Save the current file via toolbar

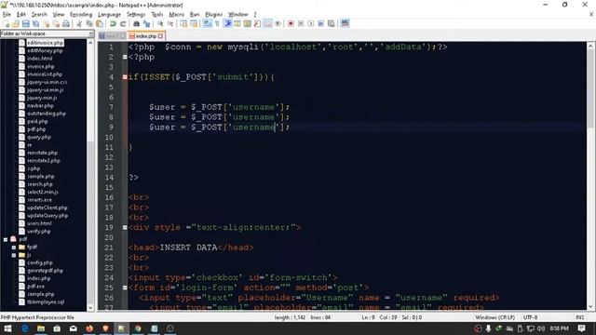(x=25, y=23)
